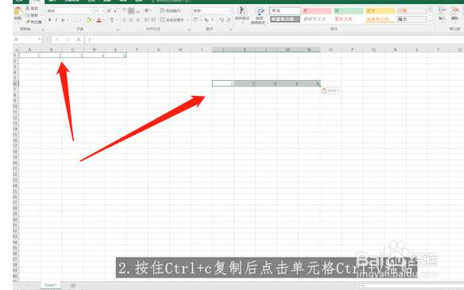
Task: Open Number group dialog launcher
Action: coord(231,29)
